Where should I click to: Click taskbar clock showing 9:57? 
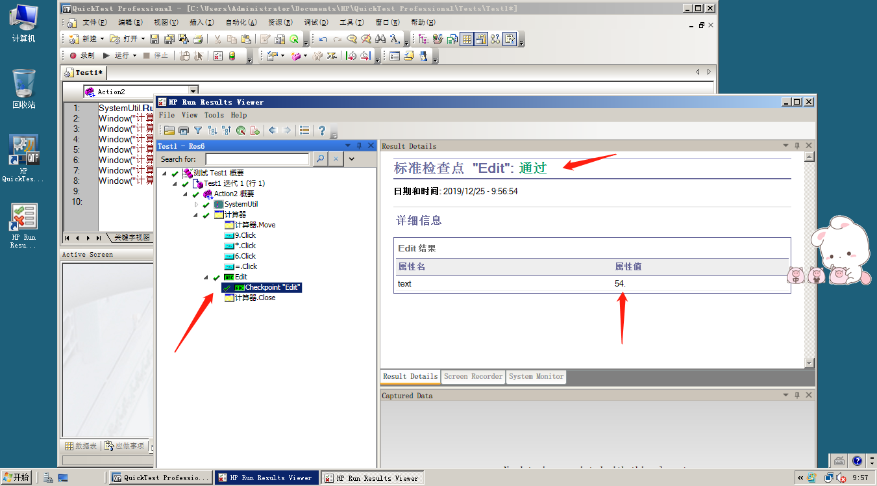click(860, 478)
